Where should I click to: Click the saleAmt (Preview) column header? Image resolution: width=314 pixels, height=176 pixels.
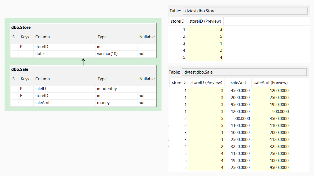[271, 83]
